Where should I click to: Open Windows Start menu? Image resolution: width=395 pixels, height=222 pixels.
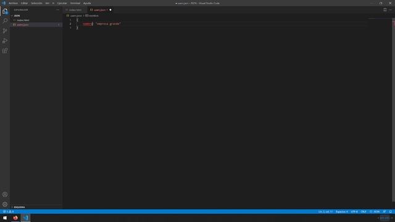click(5, 218)
